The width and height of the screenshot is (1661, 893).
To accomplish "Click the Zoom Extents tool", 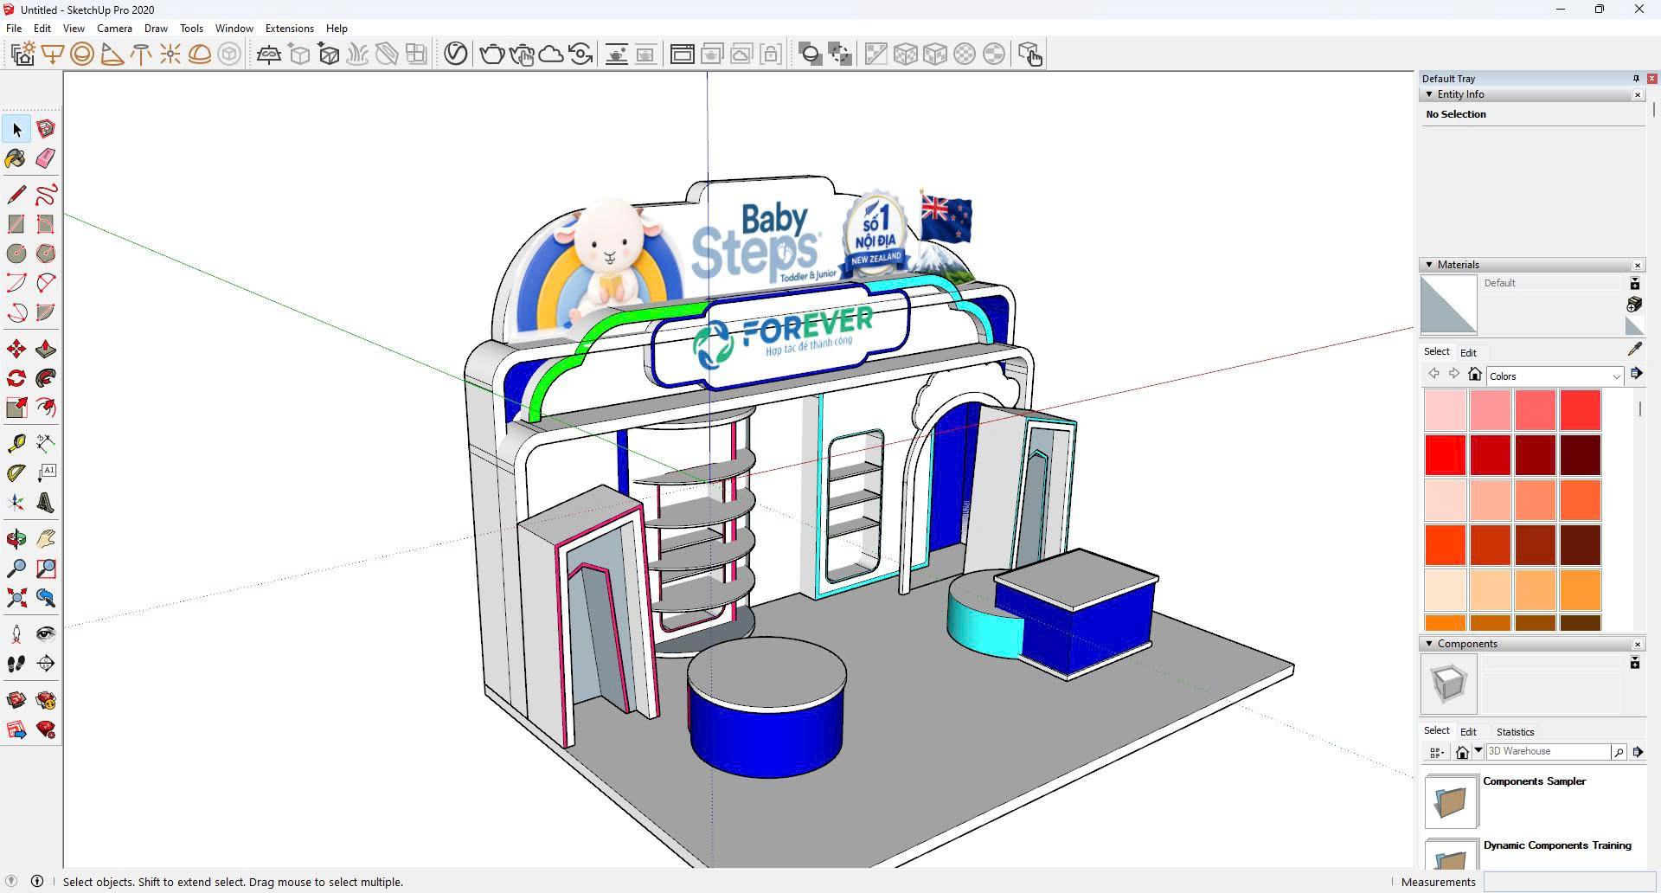I will [x=16, y=598].
